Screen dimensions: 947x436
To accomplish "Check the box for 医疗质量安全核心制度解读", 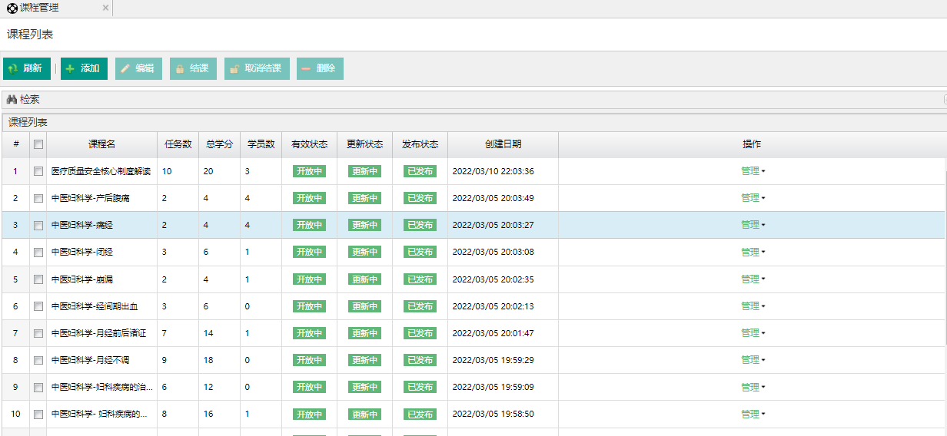I will pyautogui.click(x=38, y=171).
